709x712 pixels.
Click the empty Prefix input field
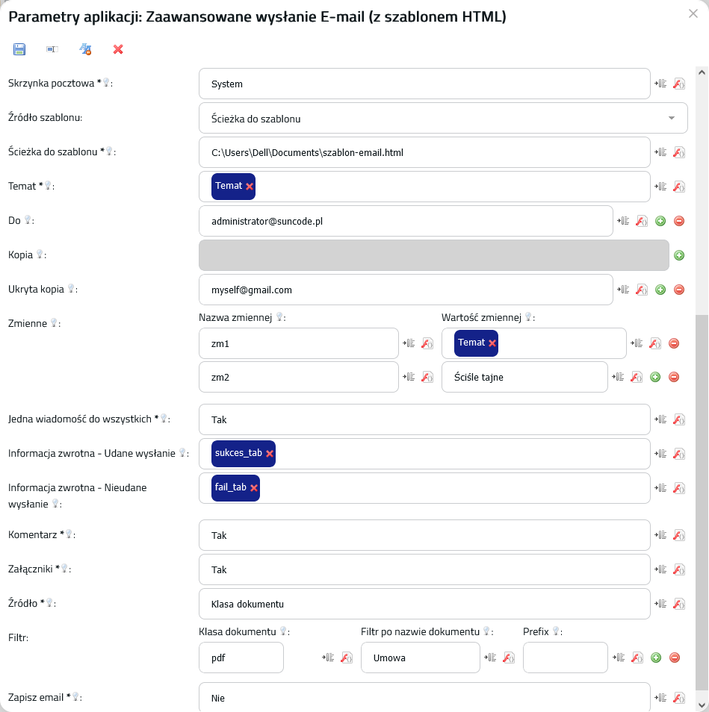566,658
